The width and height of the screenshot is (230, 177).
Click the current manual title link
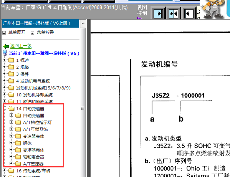(44, 53)
